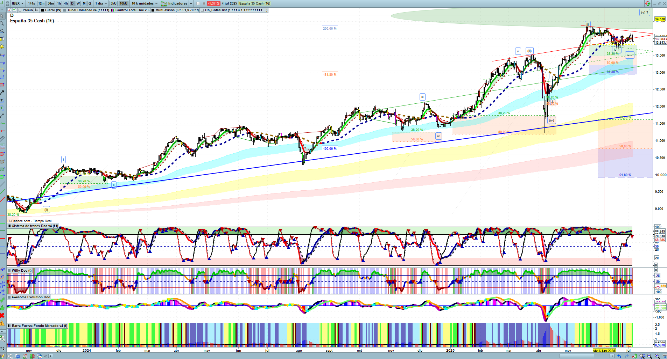Open the Sistema de trenes Doc v4 panel label

pyautogui.click(x=35, y=226)
